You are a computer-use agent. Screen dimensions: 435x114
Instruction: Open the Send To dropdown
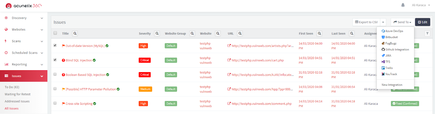(402, 22)
